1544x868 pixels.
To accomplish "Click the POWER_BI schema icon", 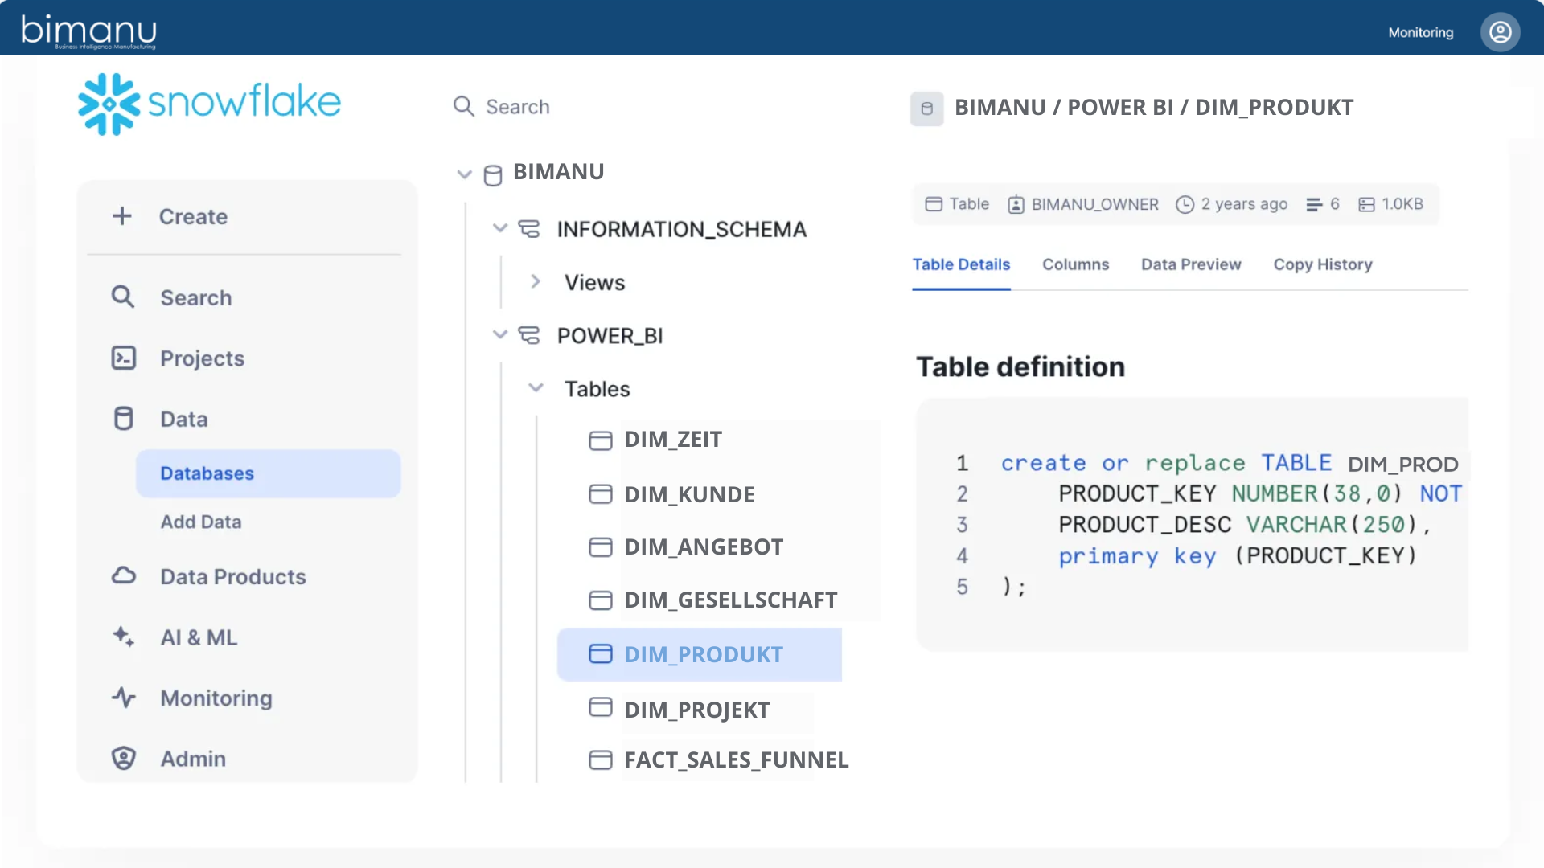I will coord(529,335).
